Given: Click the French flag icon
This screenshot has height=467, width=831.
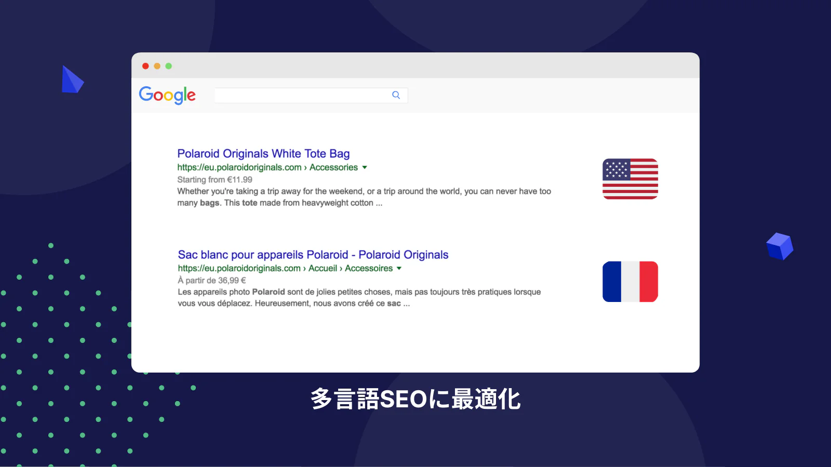Looking at the screenshot, I should coord(630,282).
